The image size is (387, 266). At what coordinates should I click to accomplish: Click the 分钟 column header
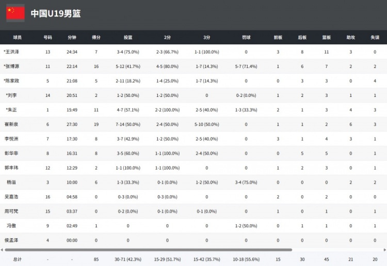pyautogui.click(x=72, y=38)
